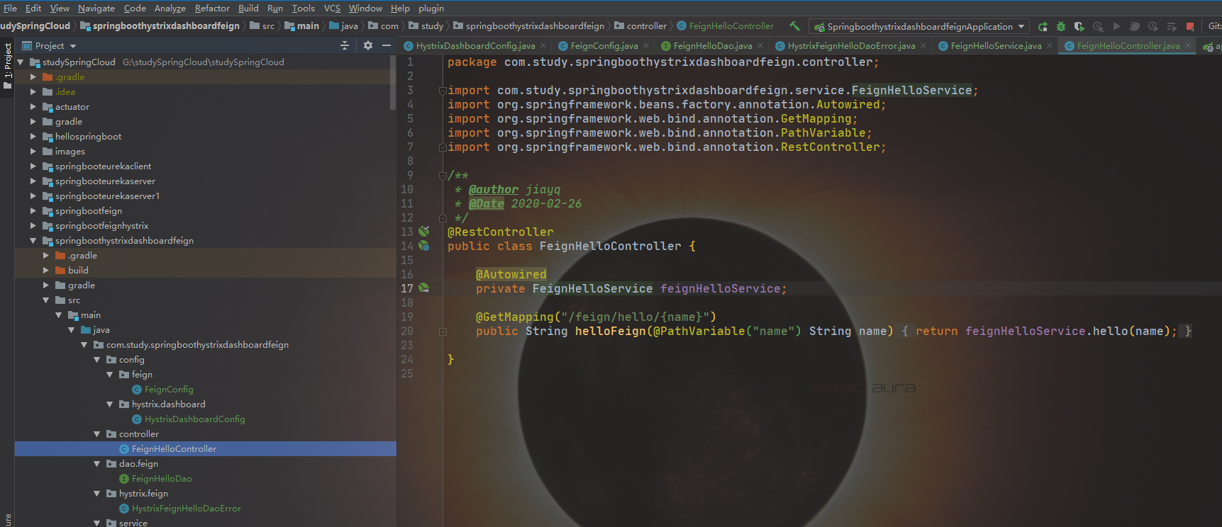The height and width of the screenshot is (527, 1222).
Task: Collapse the dao.feign package
Action: point(97,464)
